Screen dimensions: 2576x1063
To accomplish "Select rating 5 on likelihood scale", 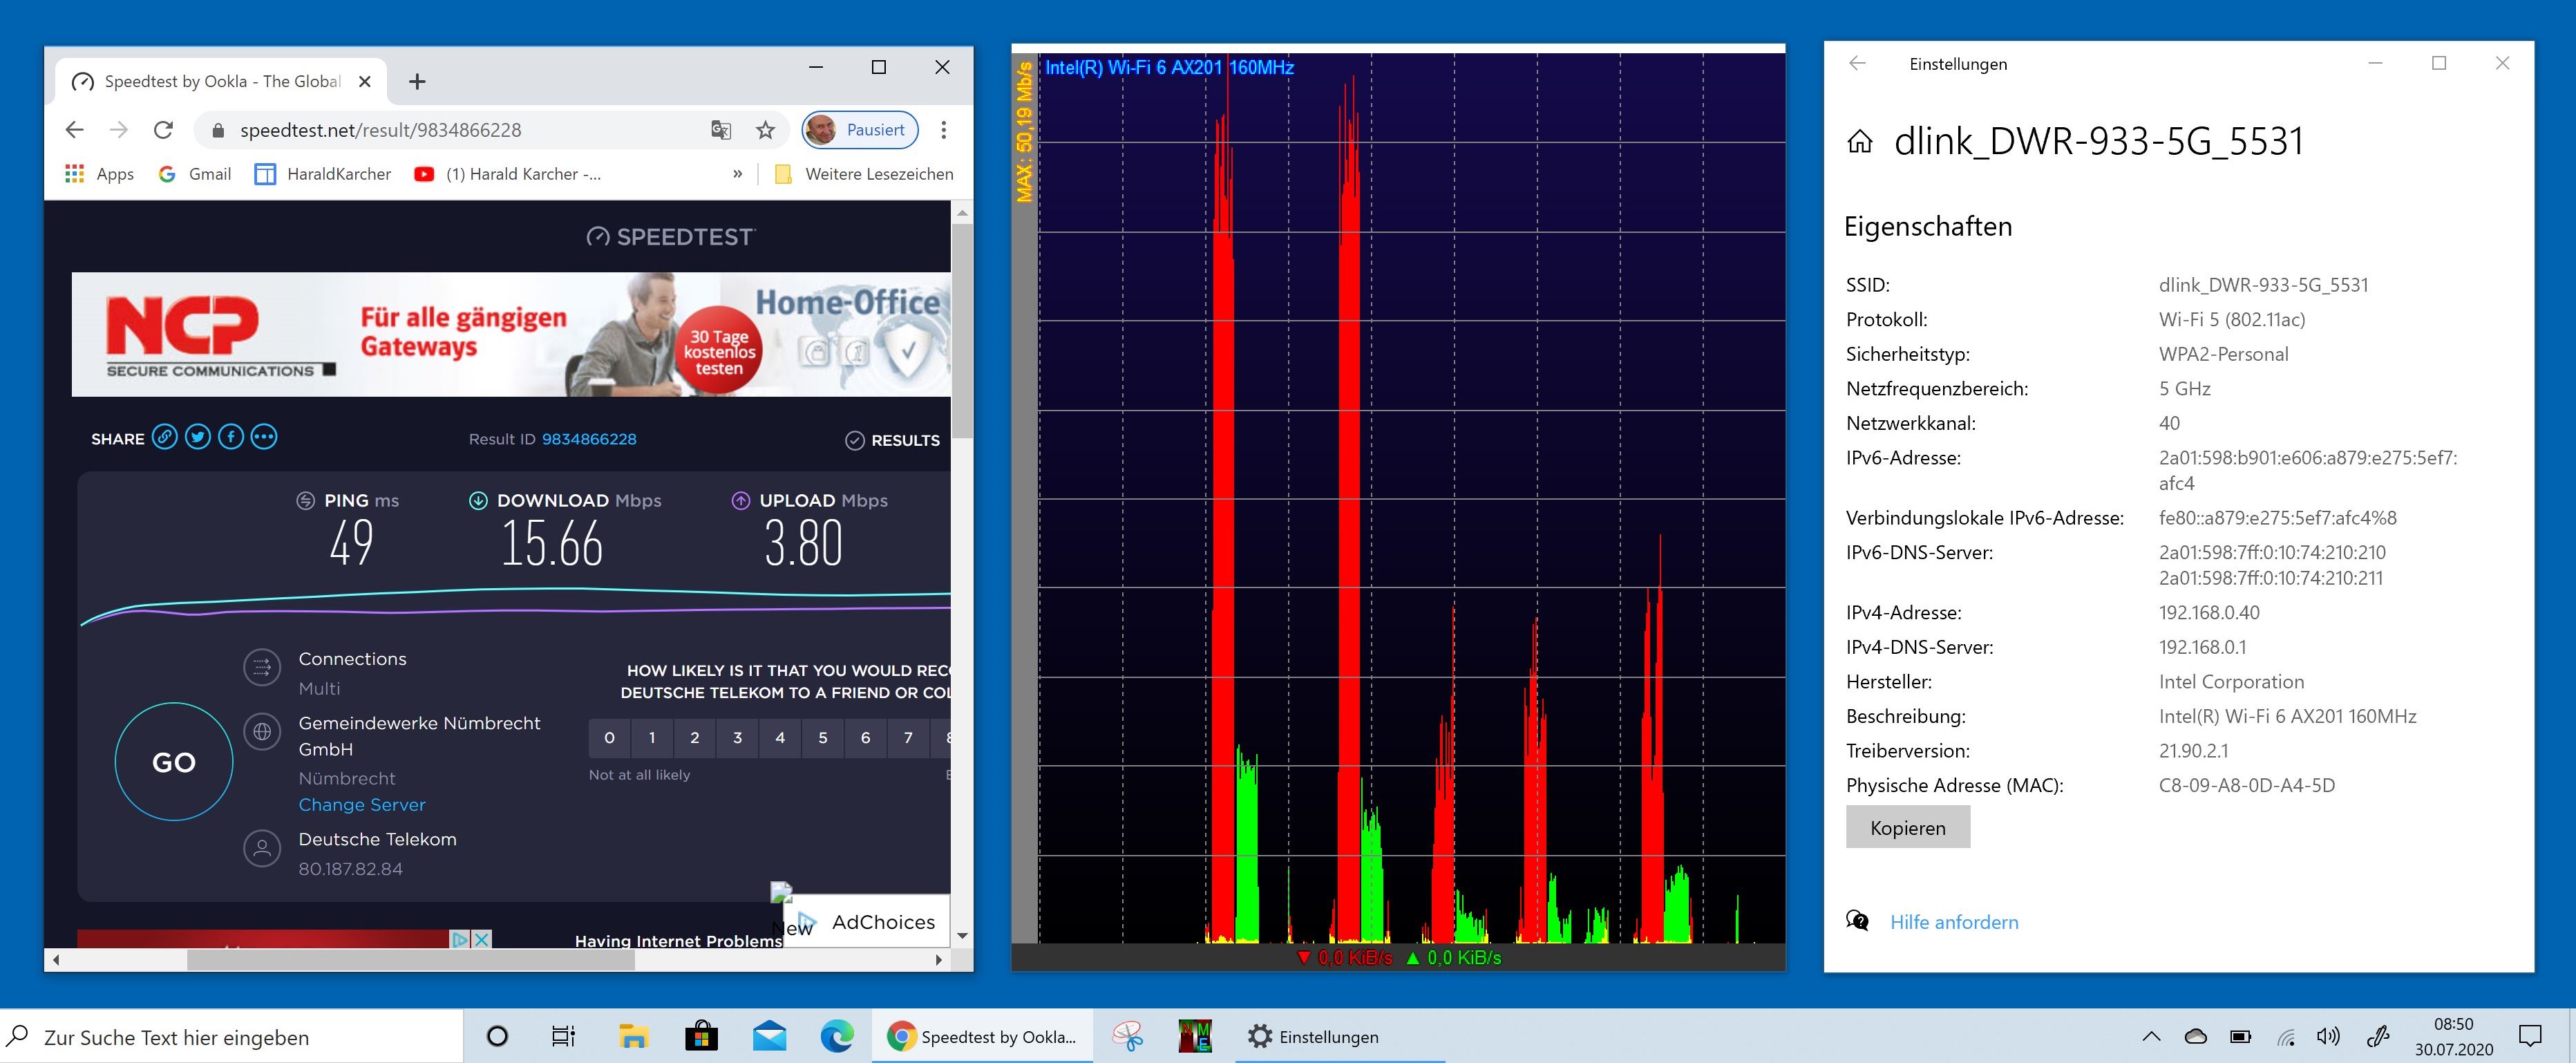I will click(x=823, y=738).
